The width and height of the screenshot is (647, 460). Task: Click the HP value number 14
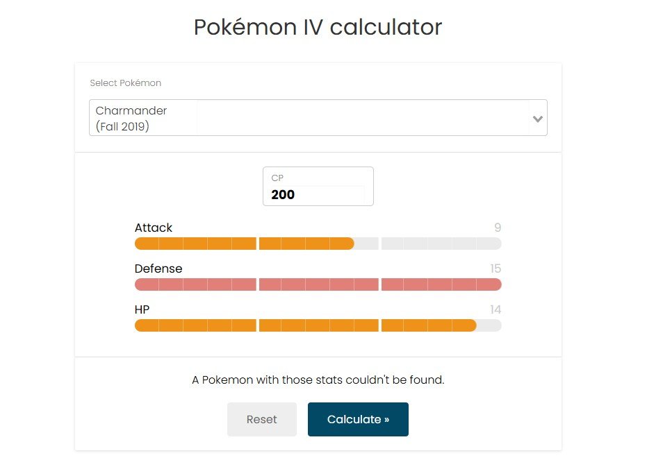coord(495,309)
